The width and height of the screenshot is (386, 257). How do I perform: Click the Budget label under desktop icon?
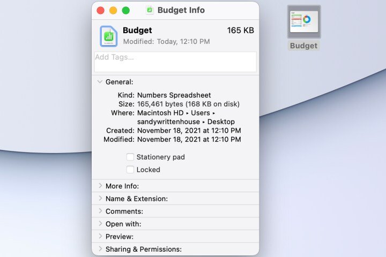tap(303, 46)
